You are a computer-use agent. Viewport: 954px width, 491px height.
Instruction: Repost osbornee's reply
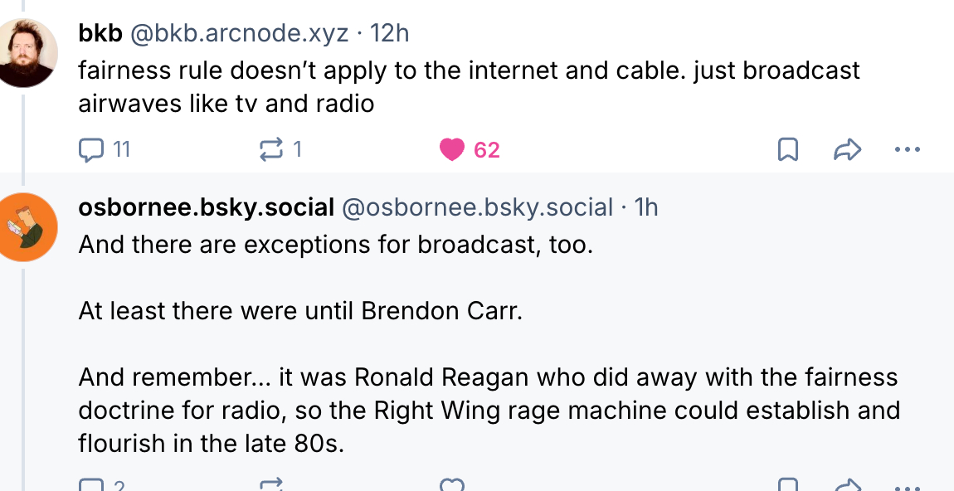[271, 485]
